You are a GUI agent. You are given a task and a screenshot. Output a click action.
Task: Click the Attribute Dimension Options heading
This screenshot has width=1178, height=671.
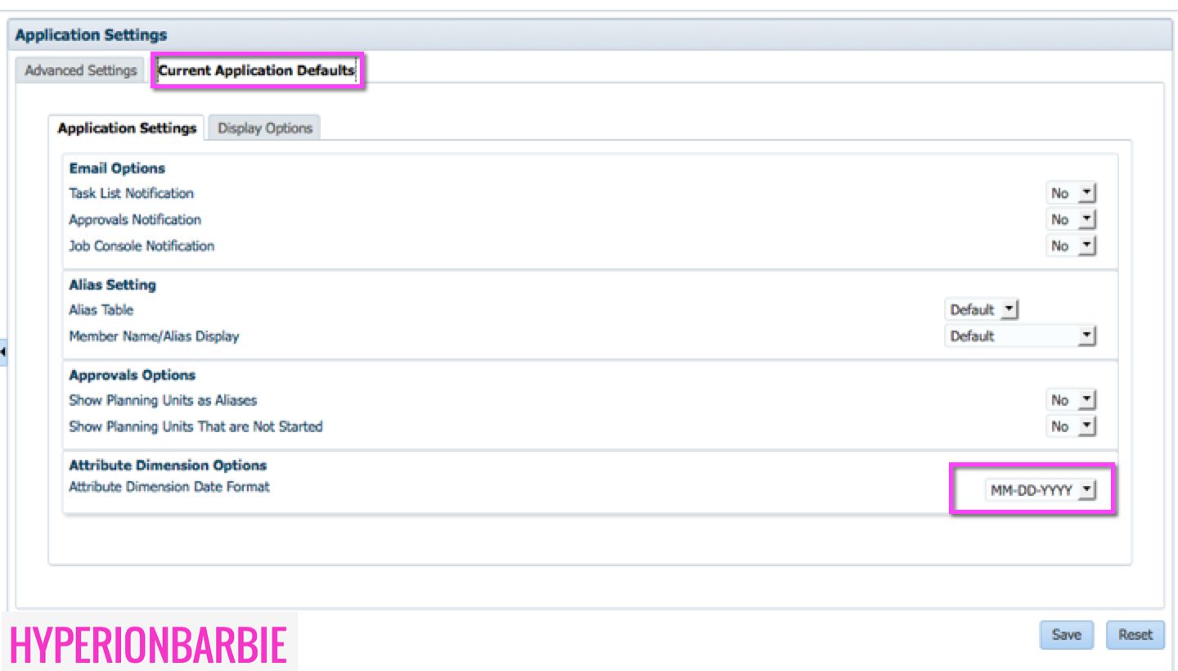[x=168, y=465]
